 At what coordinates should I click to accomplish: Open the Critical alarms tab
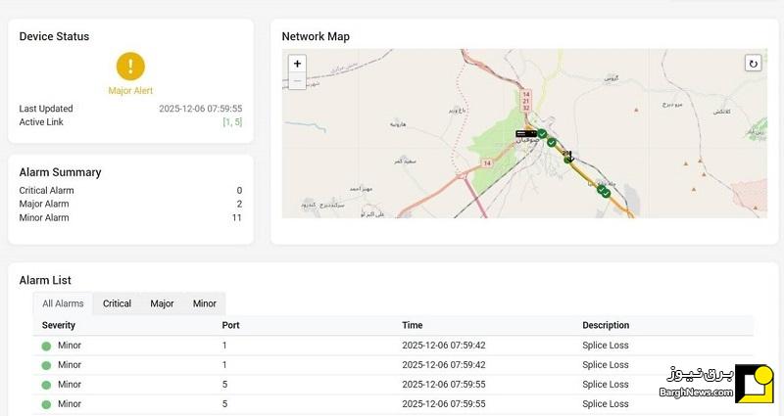(117, 303)
